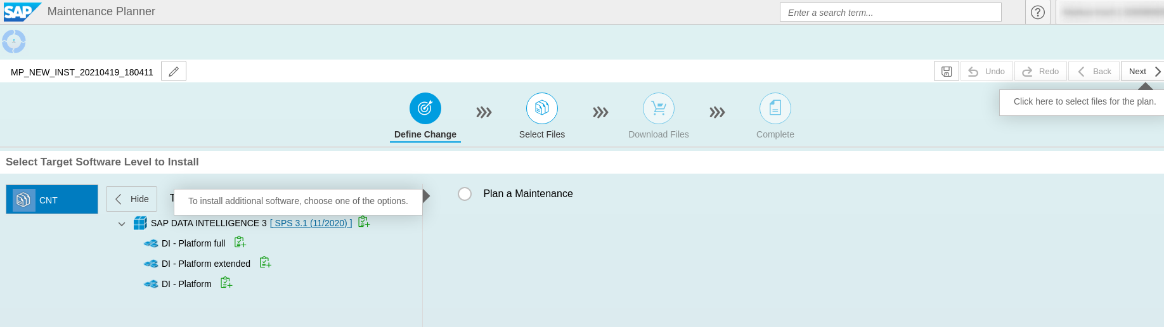The width and height of the screenshot is (1164, 327).
Task: Click the SAP logo
Action: tap(22, 11)
